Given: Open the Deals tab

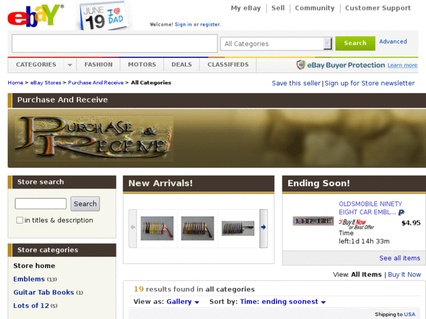Looking at the screenshot, I should (182, 64).
